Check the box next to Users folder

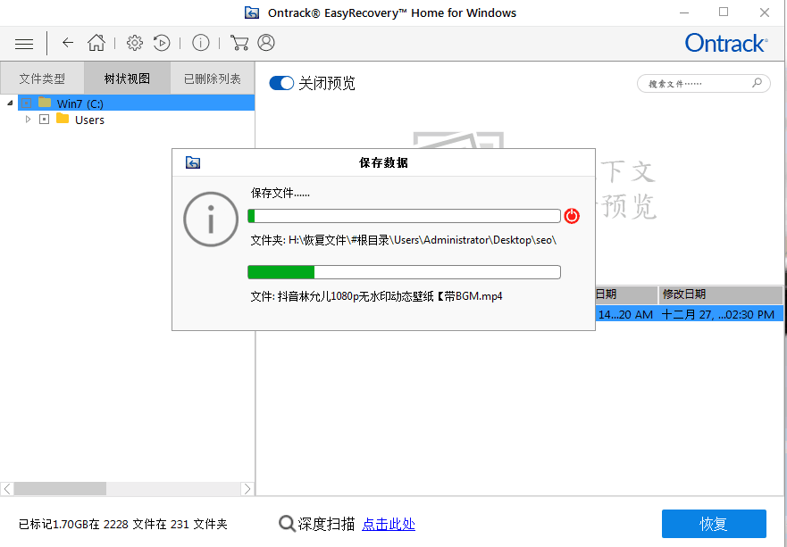click(44, 120)
